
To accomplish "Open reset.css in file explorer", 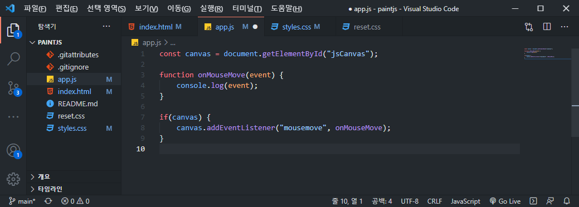I will pyautogui.click(x=74, y=116).
